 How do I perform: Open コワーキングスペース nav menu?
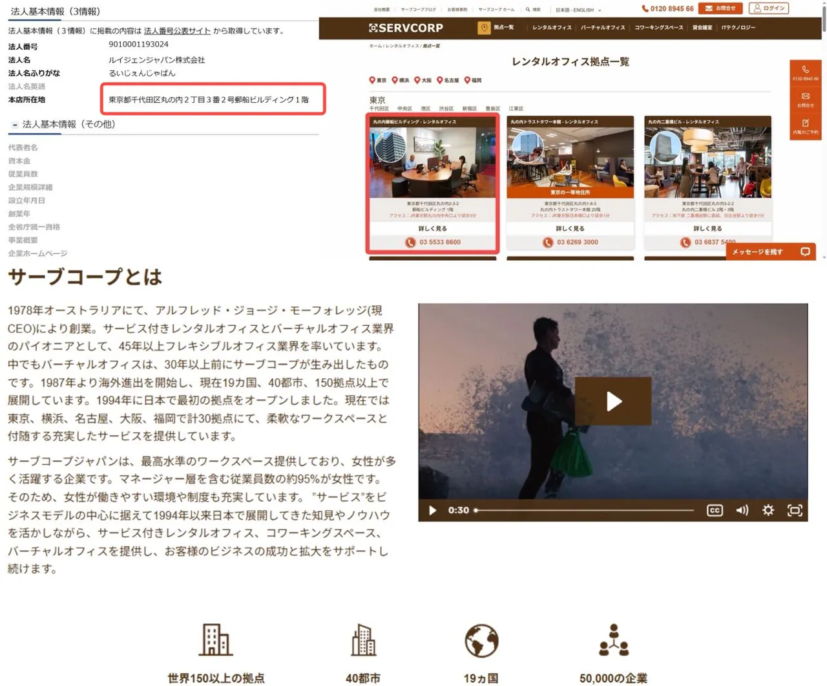(x=658, y=28)
